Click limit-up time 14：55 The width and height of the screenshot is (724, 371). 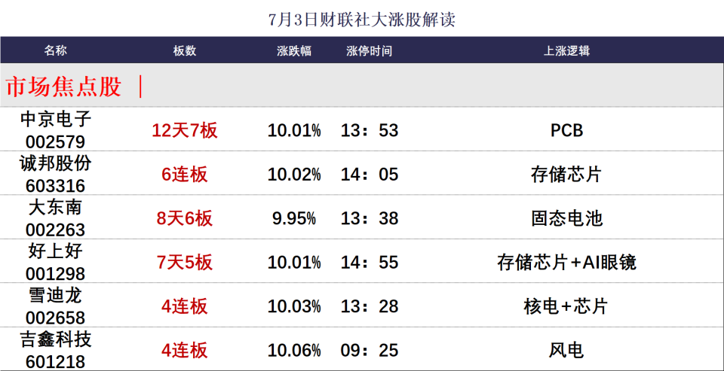[x=370, y=263]
